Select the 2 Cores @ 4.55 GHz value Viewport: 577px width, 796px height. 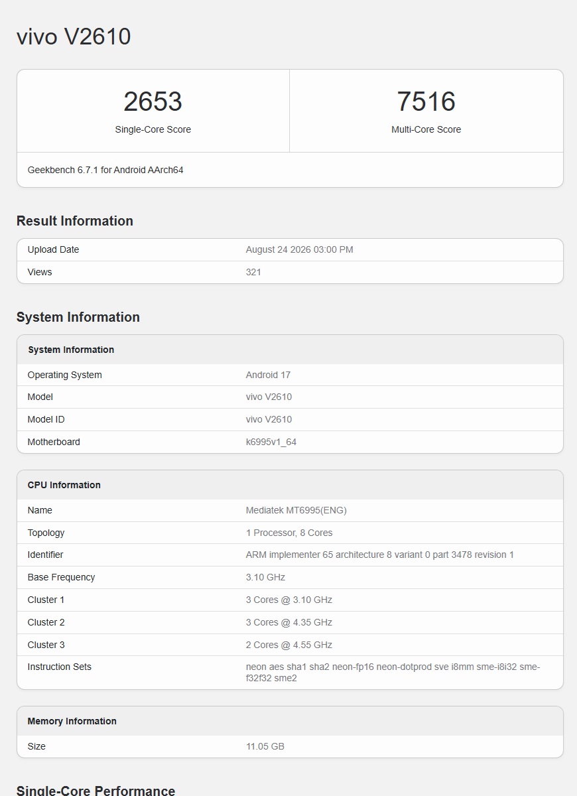pos(289,645)
